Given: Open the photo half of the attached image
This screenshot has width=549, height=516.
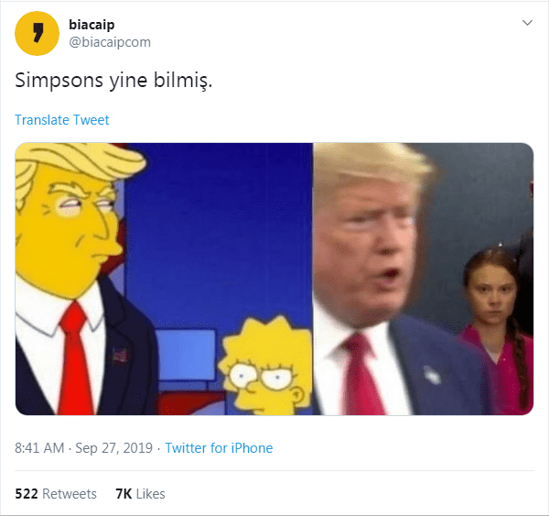Looking at the screenshot, I should pos(424,279).
